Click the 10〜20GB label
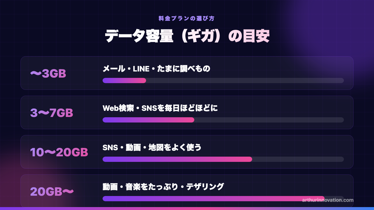The height and width of the screenshot is (210, 374). [x=59, y=152]
